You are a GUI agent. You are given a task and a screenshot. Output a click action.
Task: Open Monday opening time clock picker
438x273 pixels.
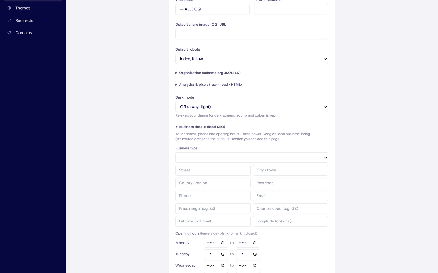(x=223, y=243)
